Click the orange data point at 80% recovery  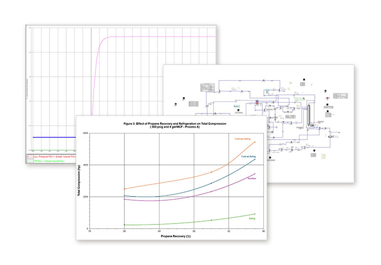pyautogui.click(x=124, y=189)
